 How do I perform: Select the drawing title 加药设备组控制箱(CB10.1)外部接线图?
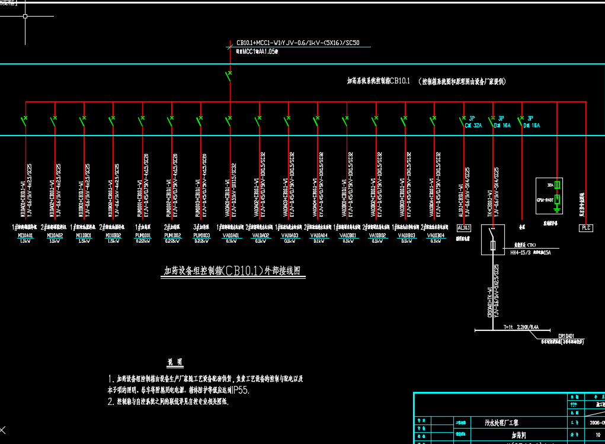coord(232,271)
